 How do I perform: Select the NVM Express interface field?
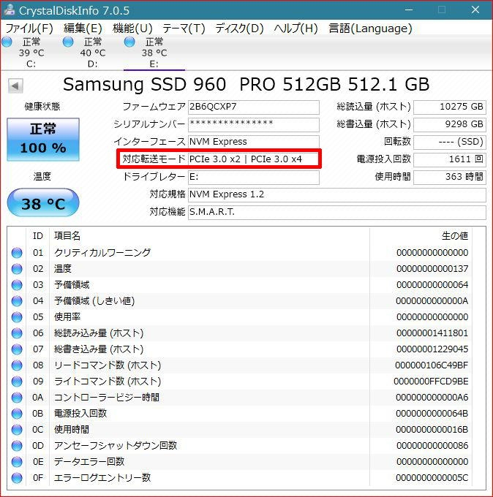pyautogui.click(x=254, y=142)
